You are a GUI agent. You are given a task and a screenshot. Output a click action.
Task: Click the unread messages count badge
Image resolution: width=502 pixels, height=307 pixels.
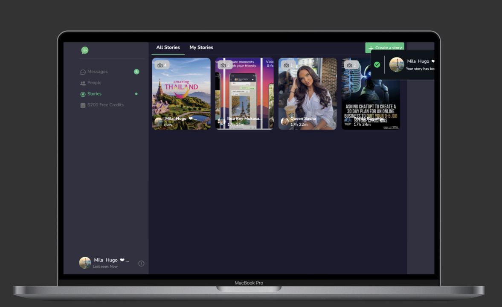[136, 72]
